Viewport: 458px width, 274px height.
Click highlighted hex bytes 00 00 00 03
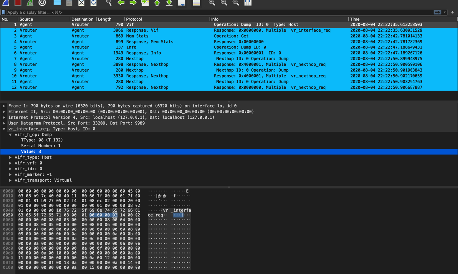[103, 215]
